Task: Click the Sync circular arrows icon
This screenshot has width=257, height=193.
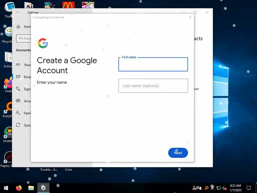Action: [18, 125]
